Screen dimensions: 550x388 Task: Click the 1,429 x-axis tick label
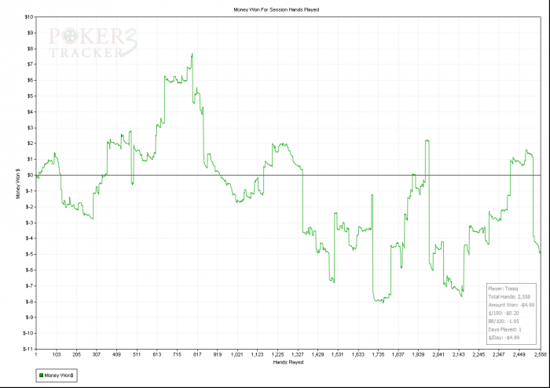pos(317,354)
